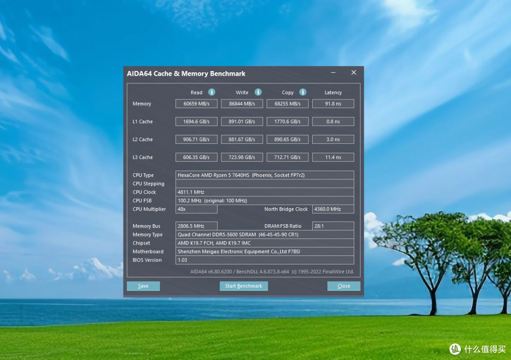Select the Memory Copy result box
The image size is (511, 360).
tap(288, 104)
